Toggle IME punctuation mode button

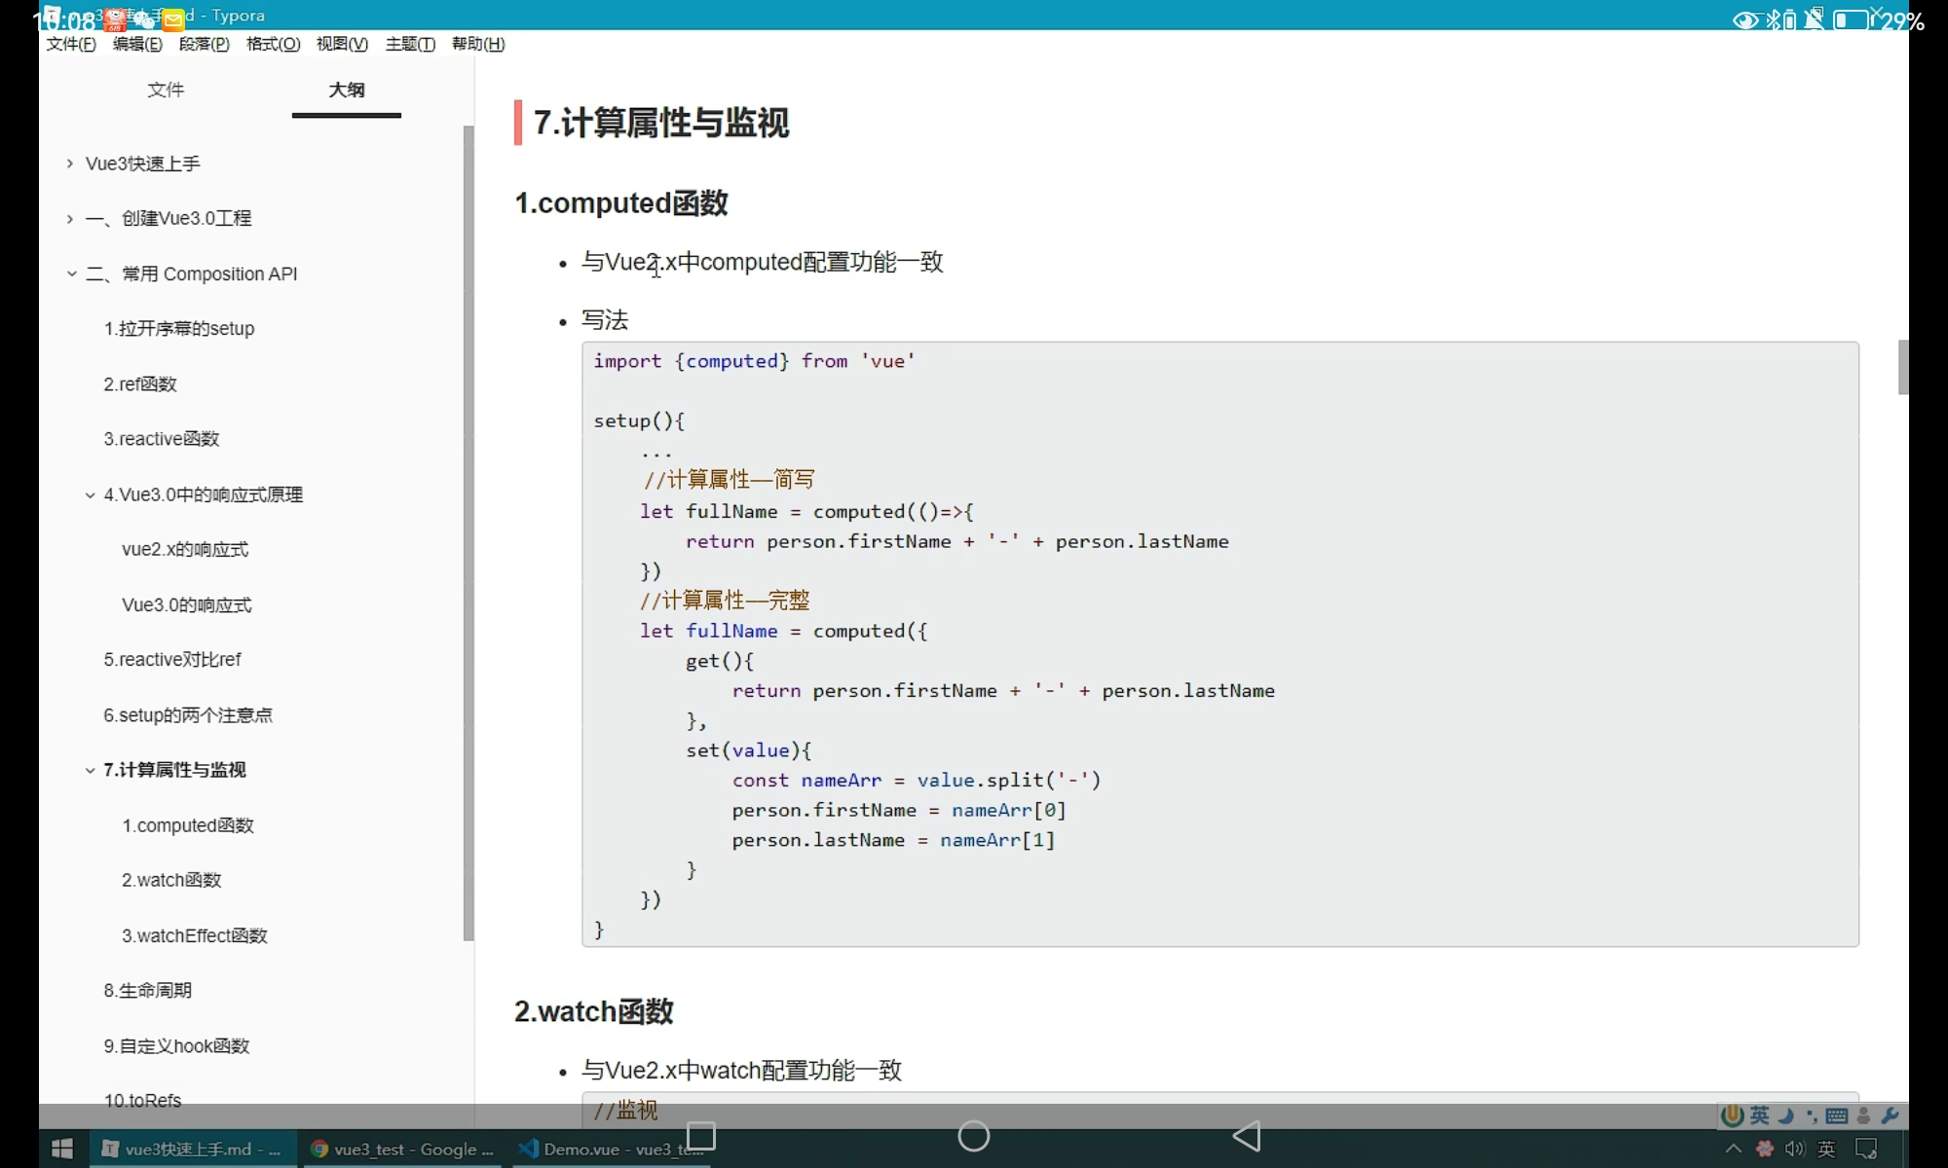click(x=1812, y=1115)
